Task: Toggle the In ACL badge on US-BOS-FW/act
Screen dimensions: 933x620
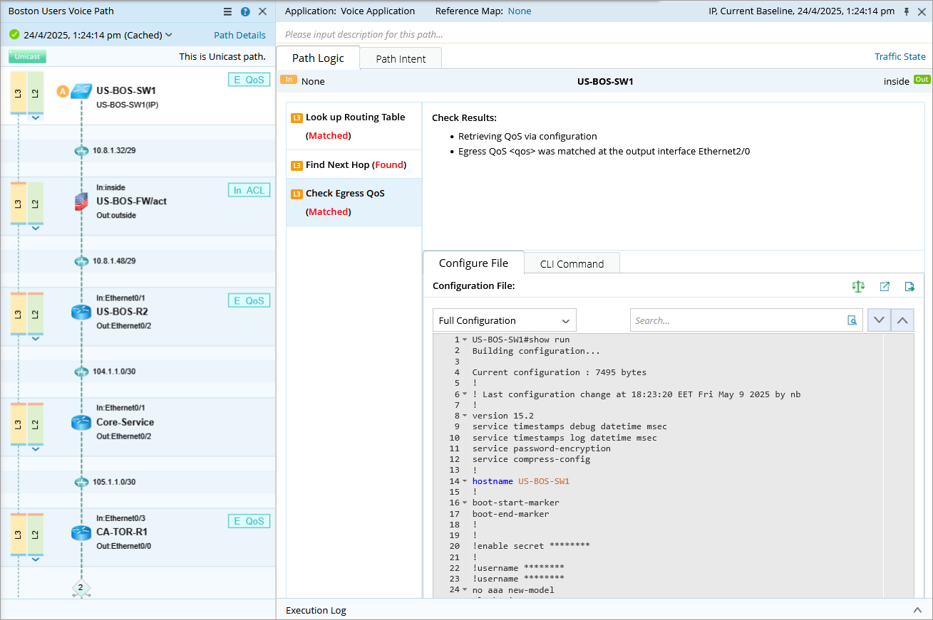Action: [249, 190]
